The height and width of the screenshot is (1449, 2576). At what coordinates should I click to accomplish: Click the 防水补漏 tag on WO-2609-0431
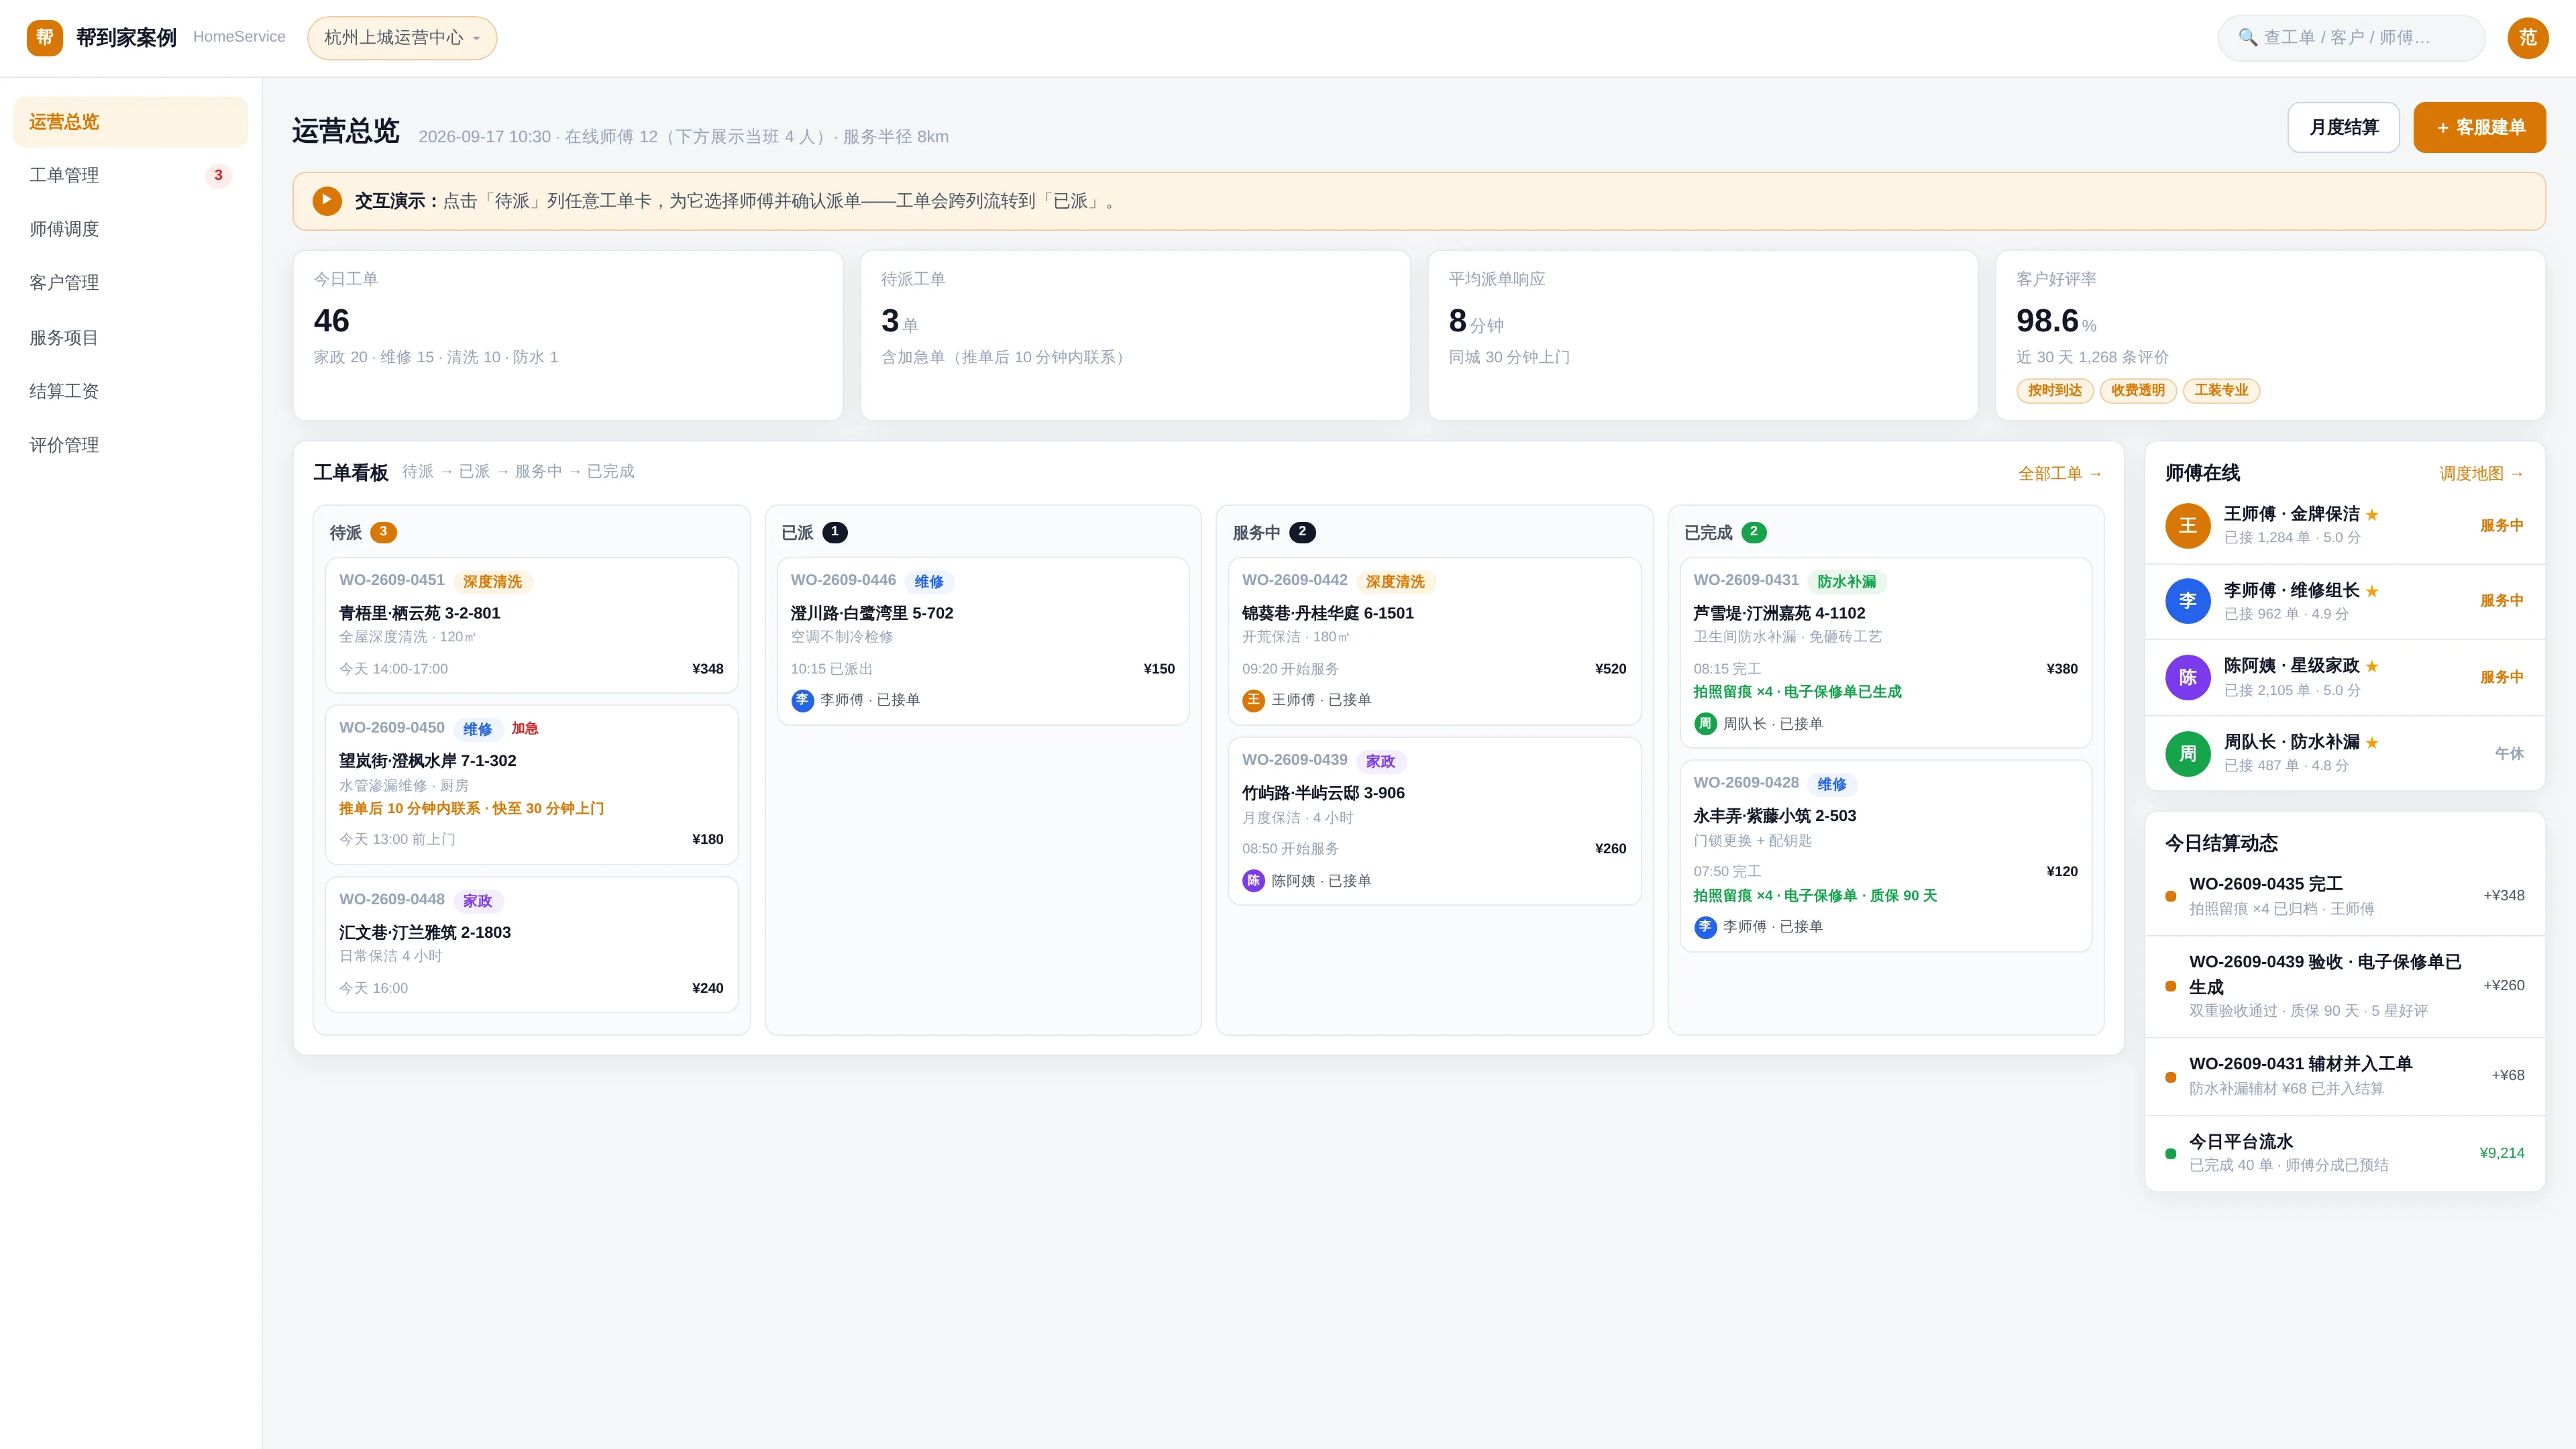(1846, 582)
